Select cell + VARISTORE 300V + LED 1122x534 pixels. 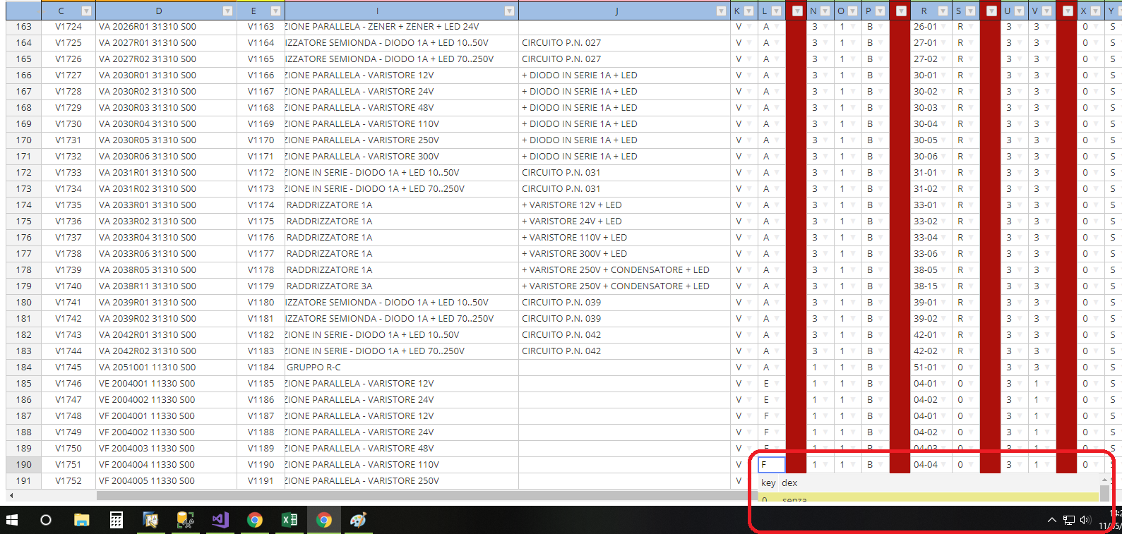tap(624, 254)
